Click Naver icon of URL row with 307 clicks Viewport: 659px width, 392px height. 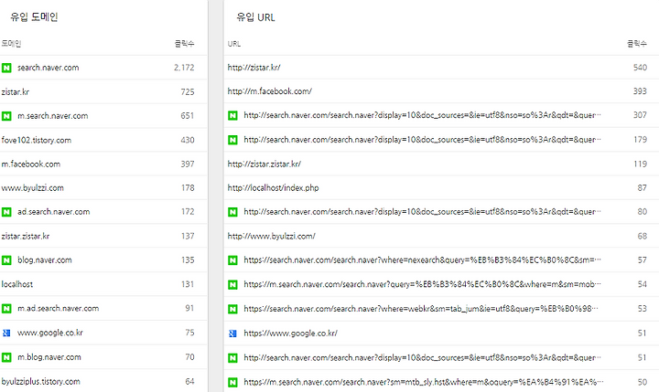(232, 115)
